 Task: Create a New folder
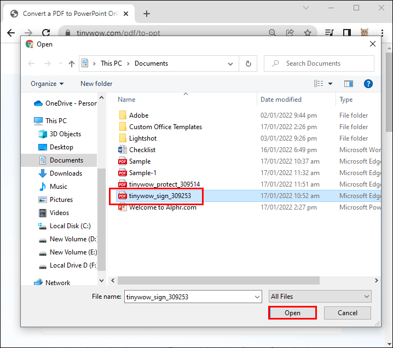96,84
